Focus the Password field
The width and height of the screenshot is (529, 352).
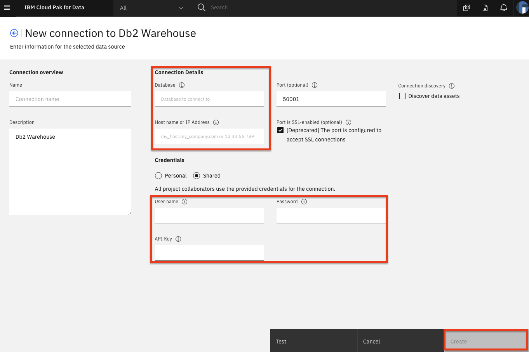pyautogui.click(x=331, y=216)
